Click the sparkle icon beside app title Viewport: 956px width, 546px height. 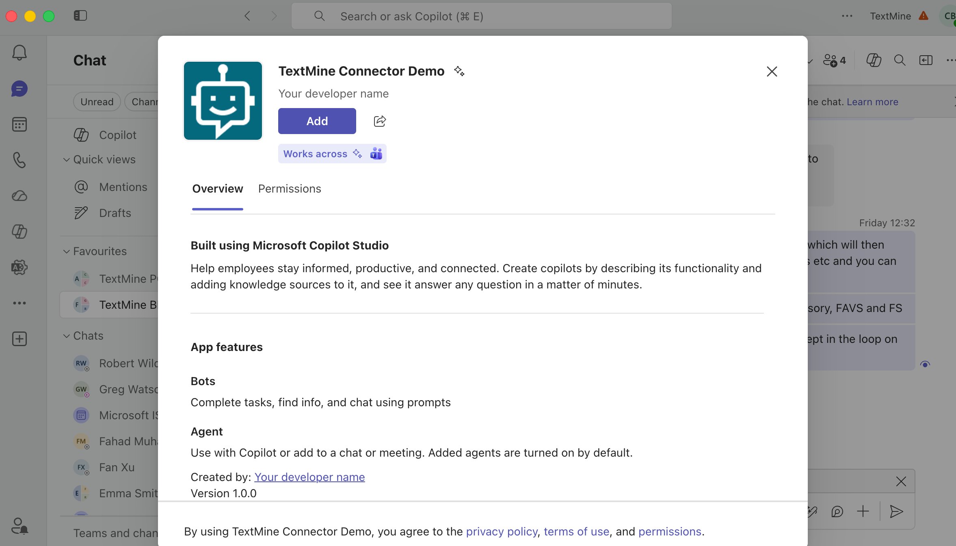(459, 71)
